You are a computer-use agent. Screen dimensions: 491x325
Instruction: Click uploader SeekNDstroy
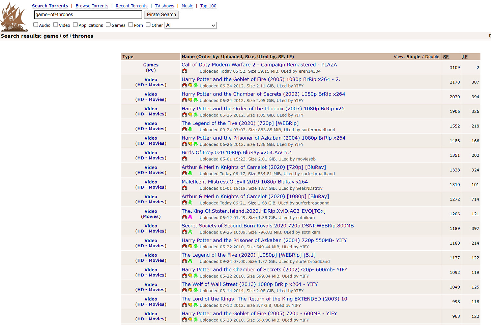click(309, 188)
